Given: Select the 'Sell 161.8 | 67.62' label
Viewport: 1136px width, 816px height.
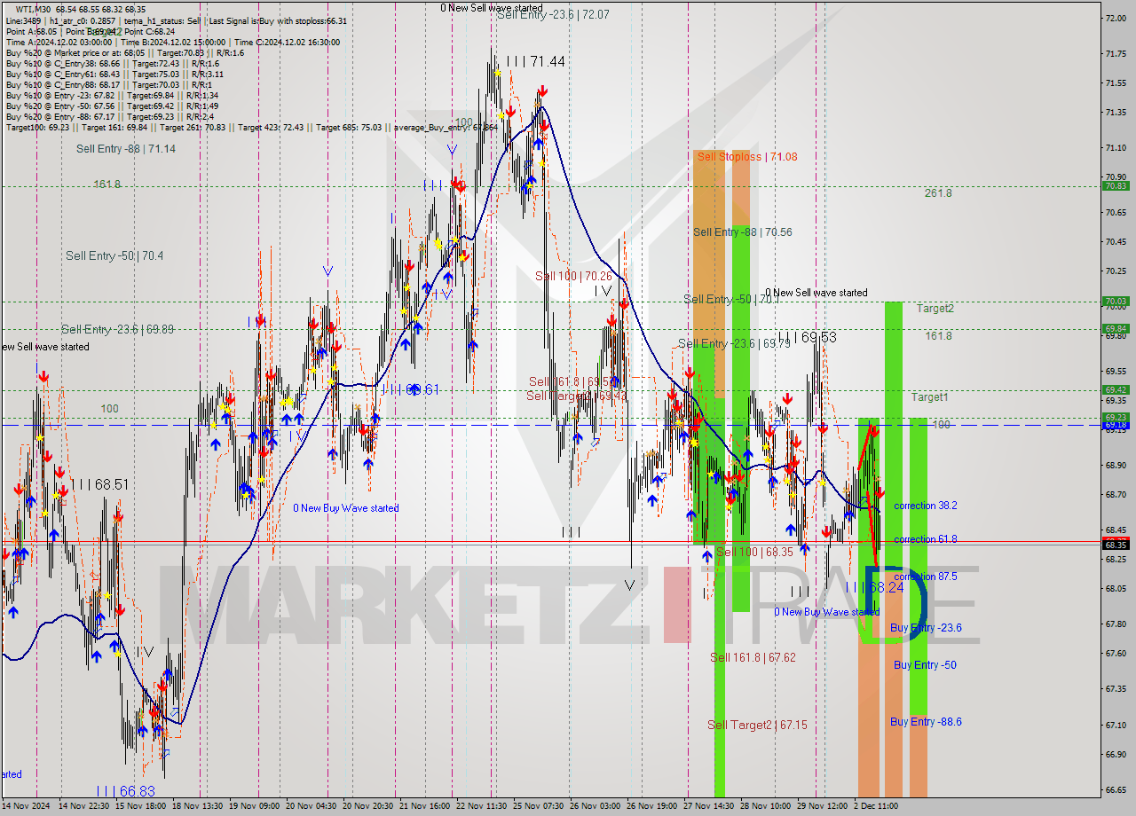Looking at the screenshot, I should coord(753,657).
